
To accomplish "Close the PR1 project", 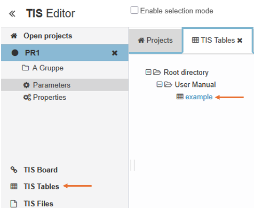I will point(115,53).
